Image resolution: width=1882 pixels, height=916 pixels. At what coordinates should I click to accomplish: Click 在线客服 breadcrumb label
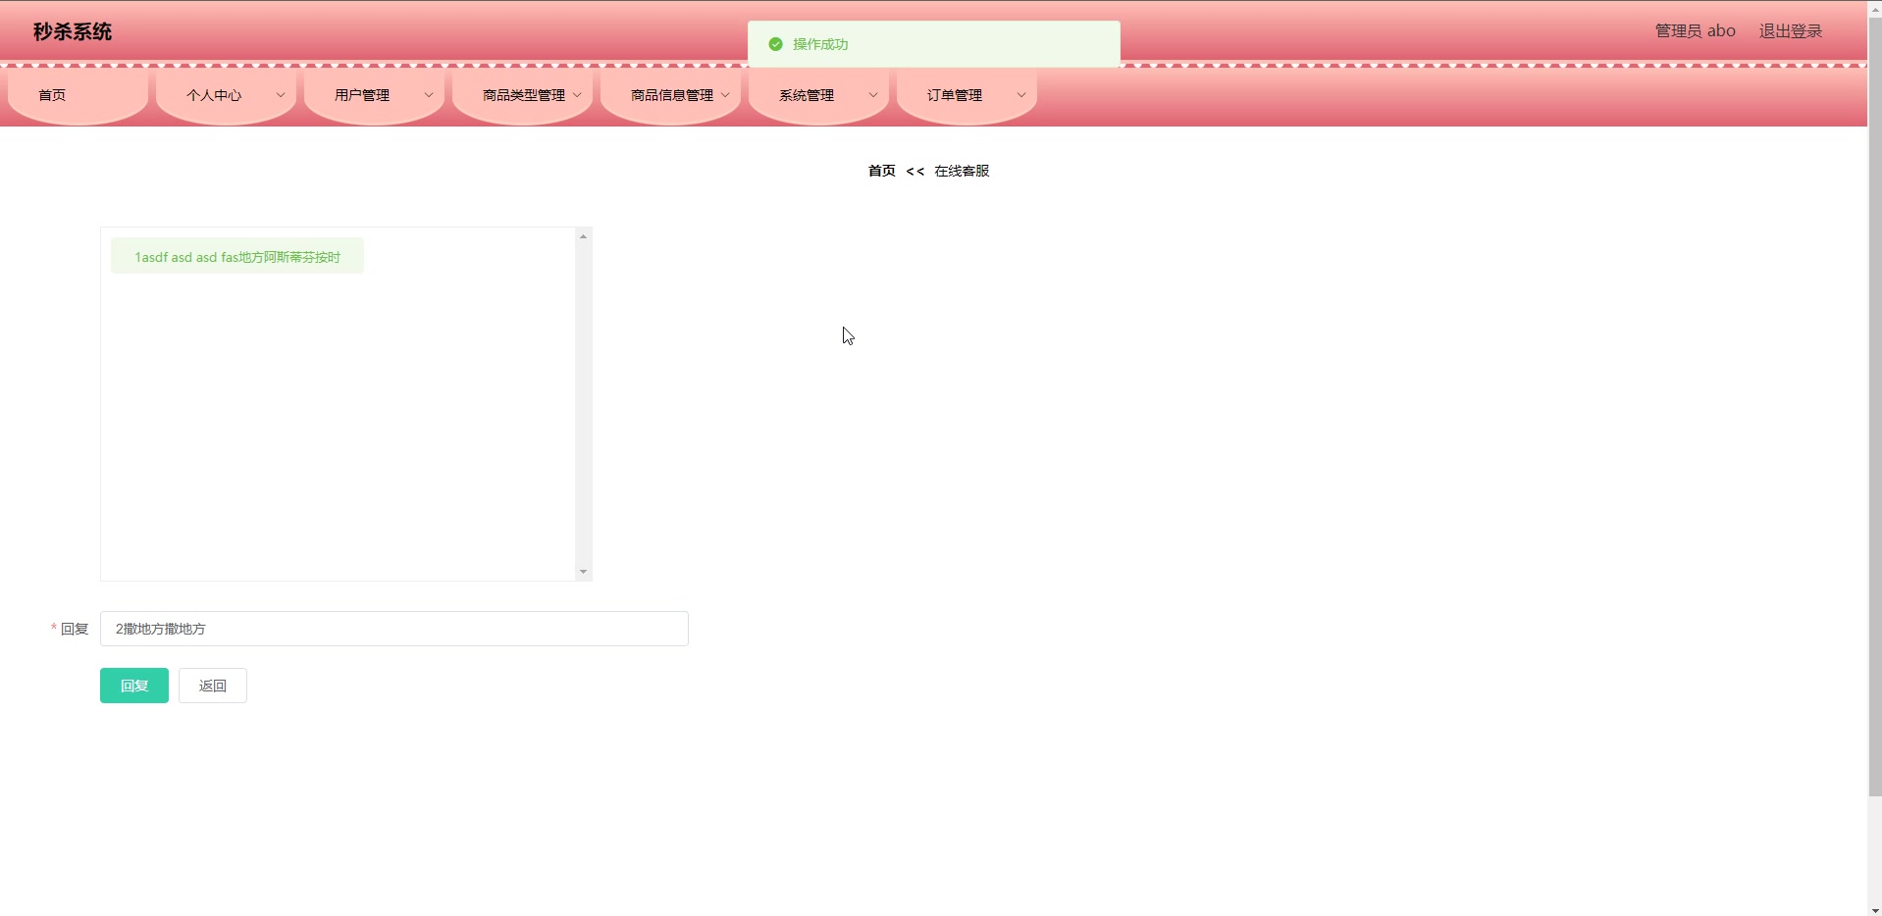963,170
